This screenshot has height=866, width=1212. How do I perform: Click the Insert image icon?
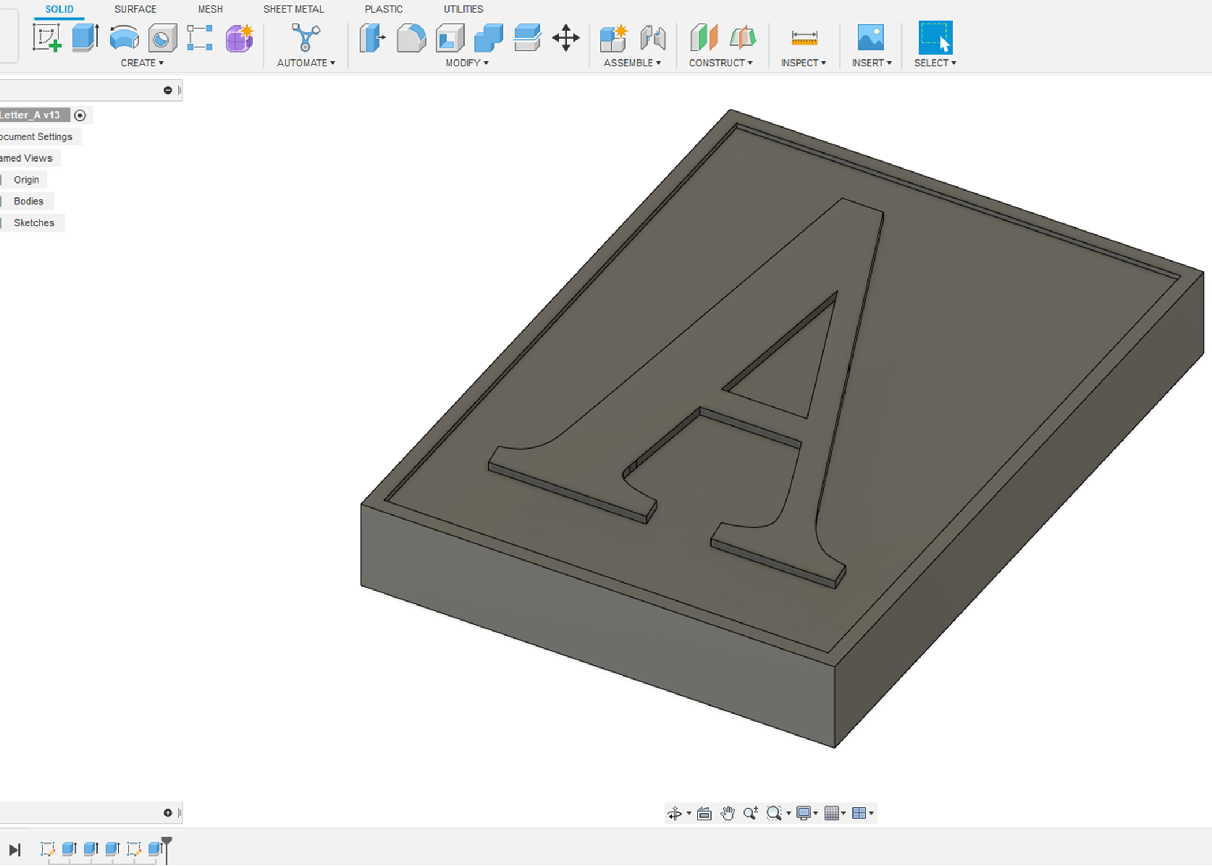[870, 38]
